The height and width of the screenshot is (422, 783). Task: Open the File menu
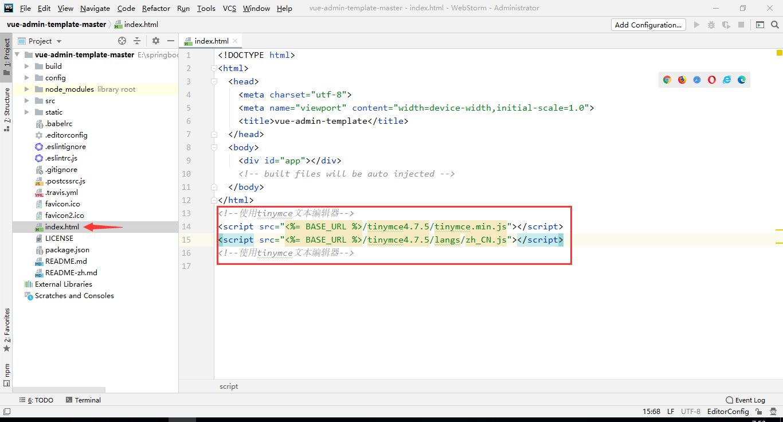point(26,8)
